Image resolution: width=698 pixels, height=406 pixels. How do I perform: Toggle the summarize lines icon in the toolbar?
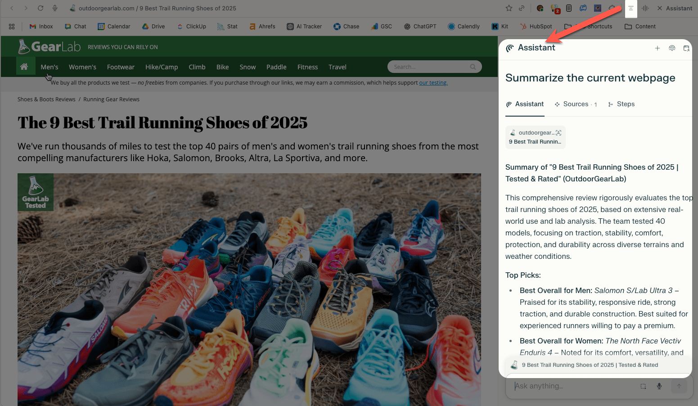pyautogui.click(x=631, y=8)
